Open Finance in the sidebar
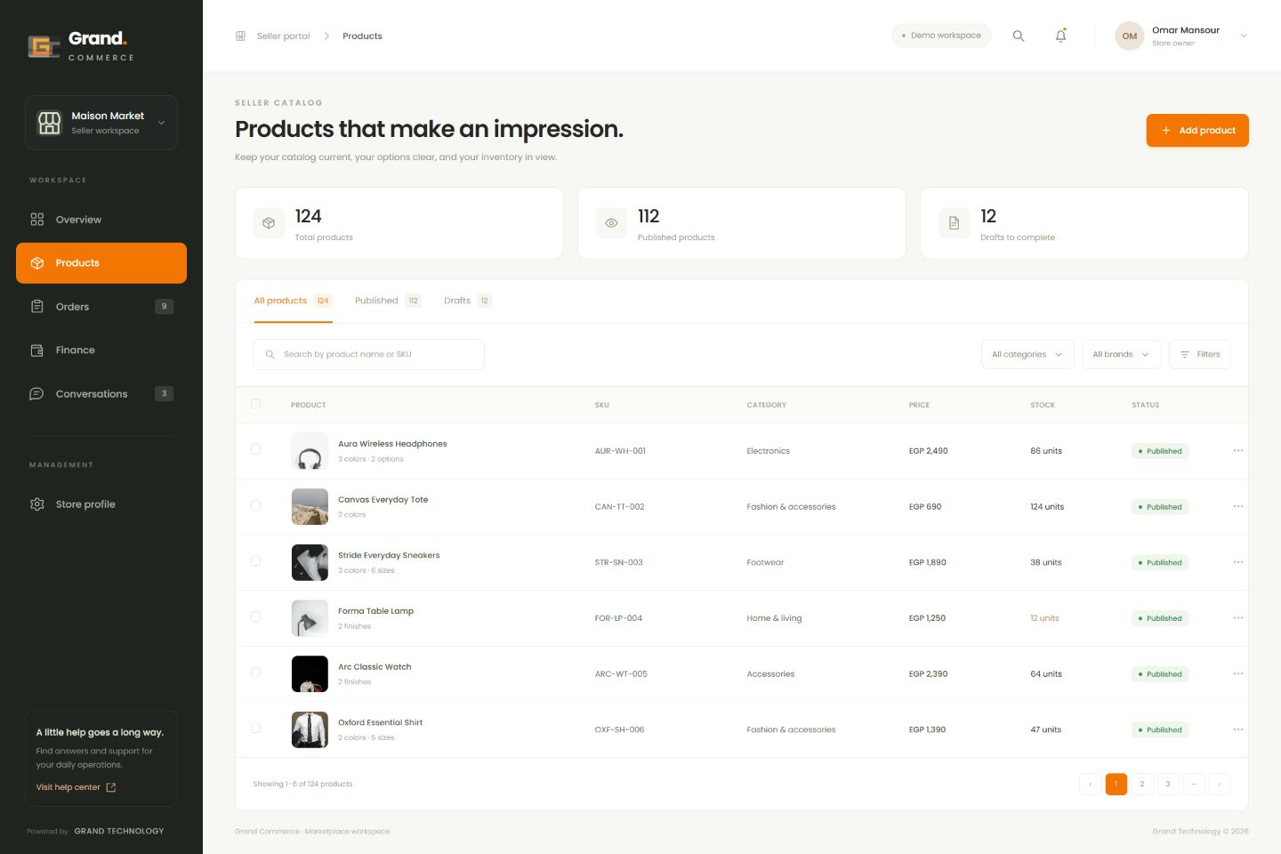 coord(101,350)
